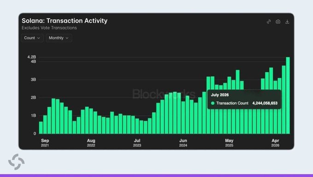Take chart snapshot with camera icon
The image size is (313, 177).
click(278, 22)
